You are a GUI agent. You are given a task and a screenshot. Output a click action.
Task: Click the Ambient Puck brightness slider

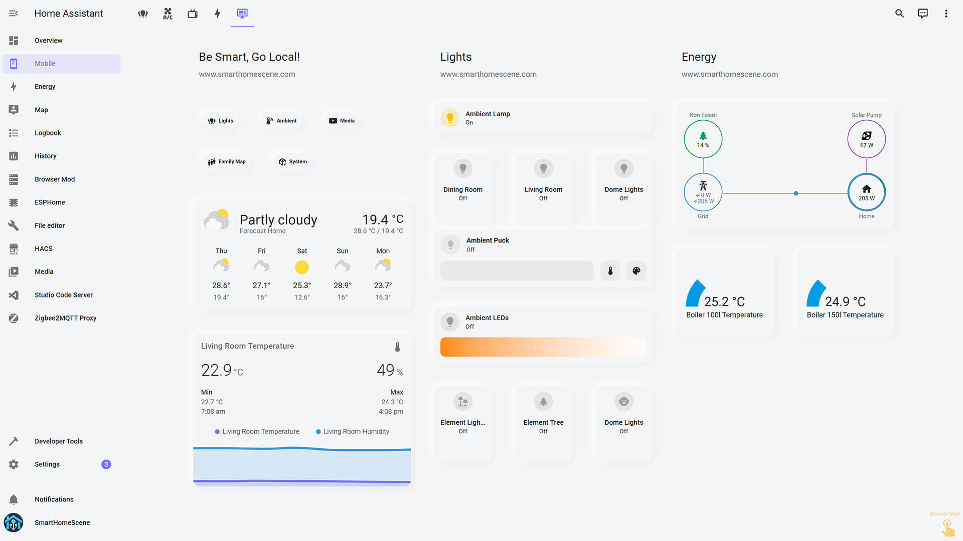(x=517, y=271)
